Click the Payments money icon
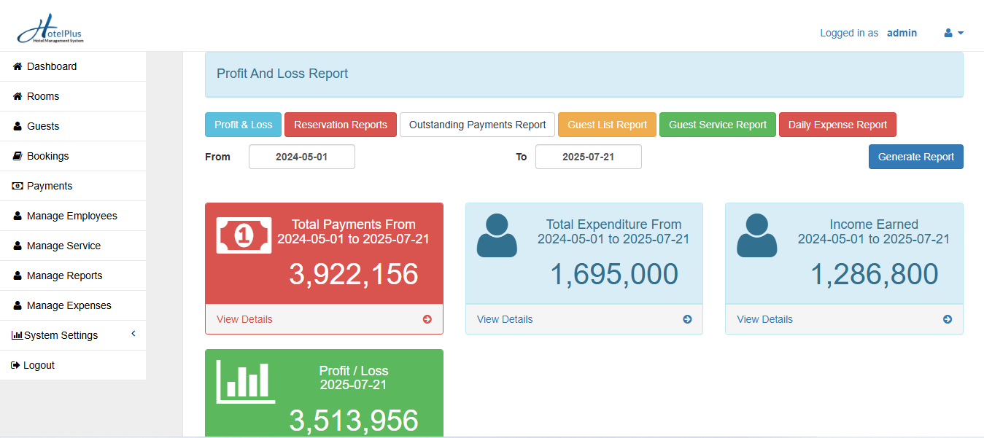This screenshot has height=438, width=984. [18, 186]
